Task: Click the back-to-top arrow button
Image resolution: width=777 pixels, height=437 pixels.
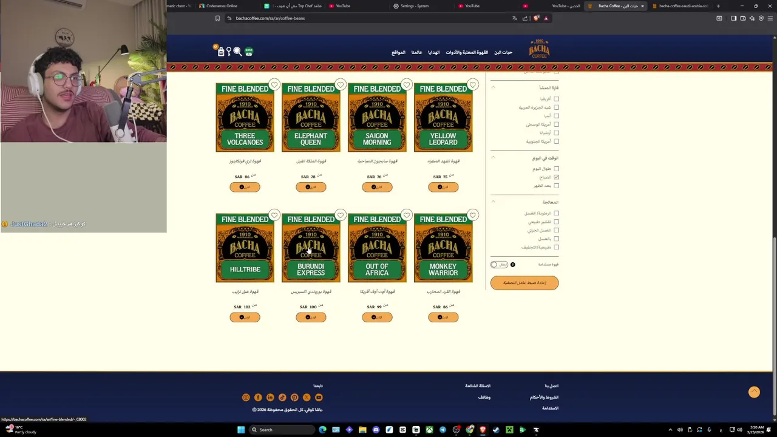Action: click(754, 392)
